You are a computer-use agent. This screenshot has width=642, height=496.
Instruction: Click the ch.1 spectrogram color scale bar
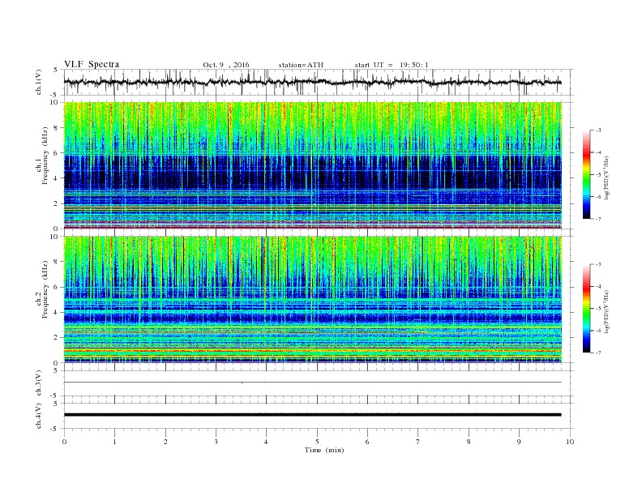tap(586, 174)
